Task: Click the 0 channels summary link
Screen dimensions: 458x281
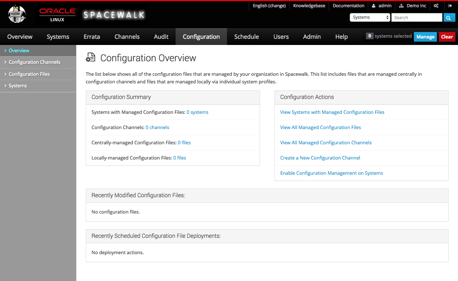Action: 157,127
